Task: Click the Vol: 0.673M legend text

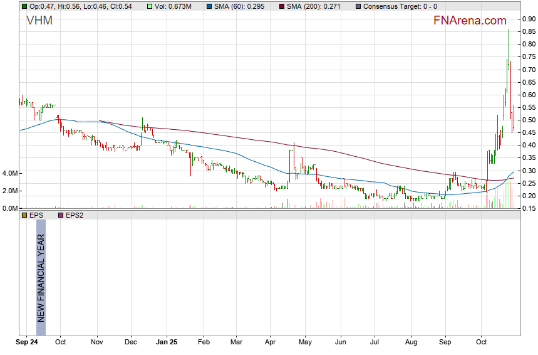Action: click(174, 6)
